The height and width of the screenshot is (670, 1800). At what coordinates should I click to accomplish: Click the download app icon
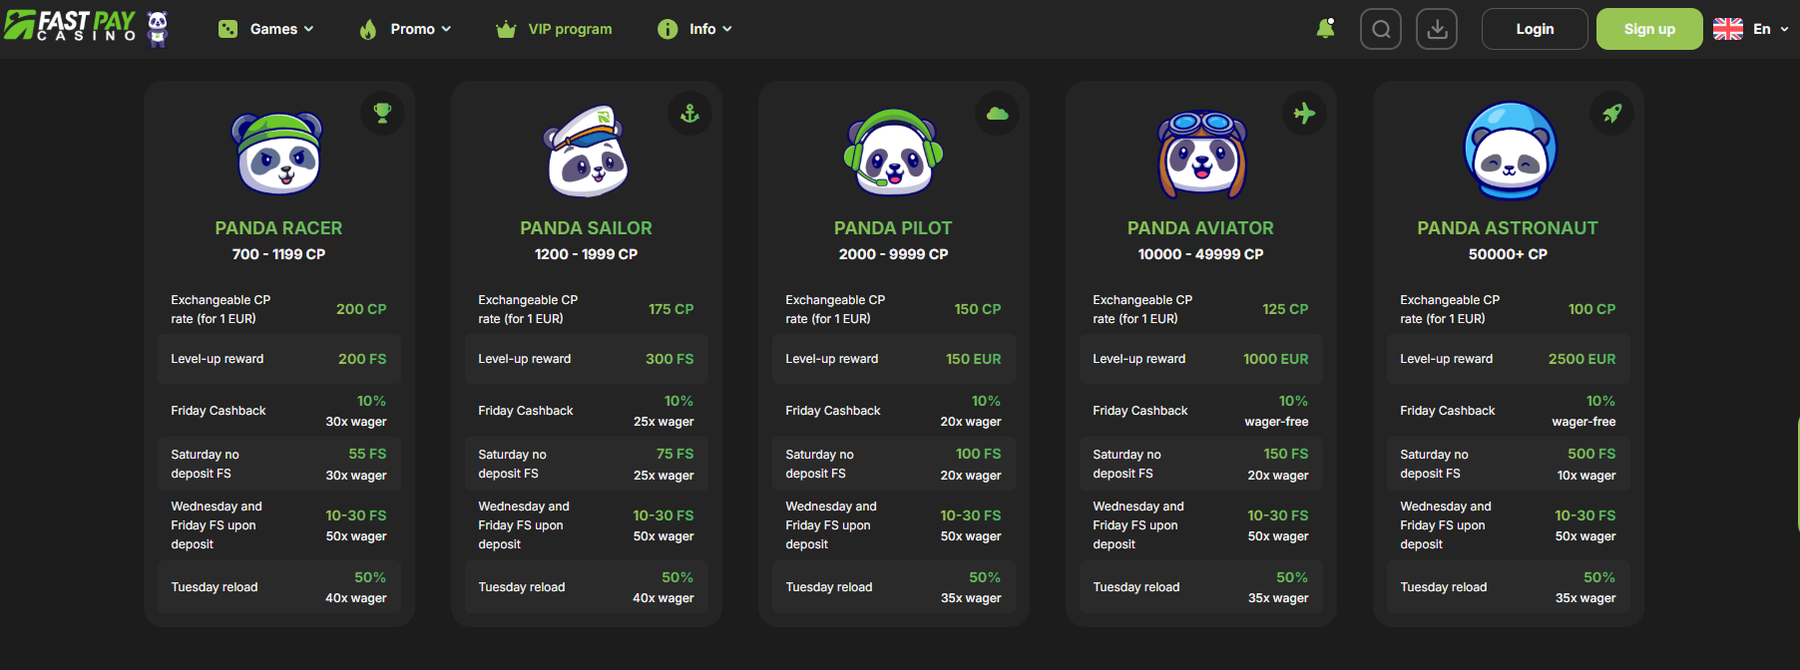1437,29
